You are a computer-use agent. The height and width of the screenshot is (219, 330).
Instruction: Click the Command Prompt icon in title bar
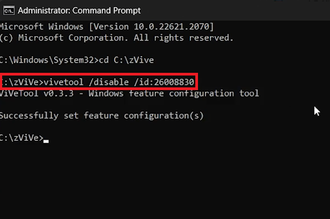coord(8,10)
